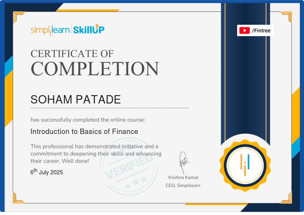This screenshot has width=304, height=215.
Task: Click the name Krishna Kumar
Action: point(184,177)
